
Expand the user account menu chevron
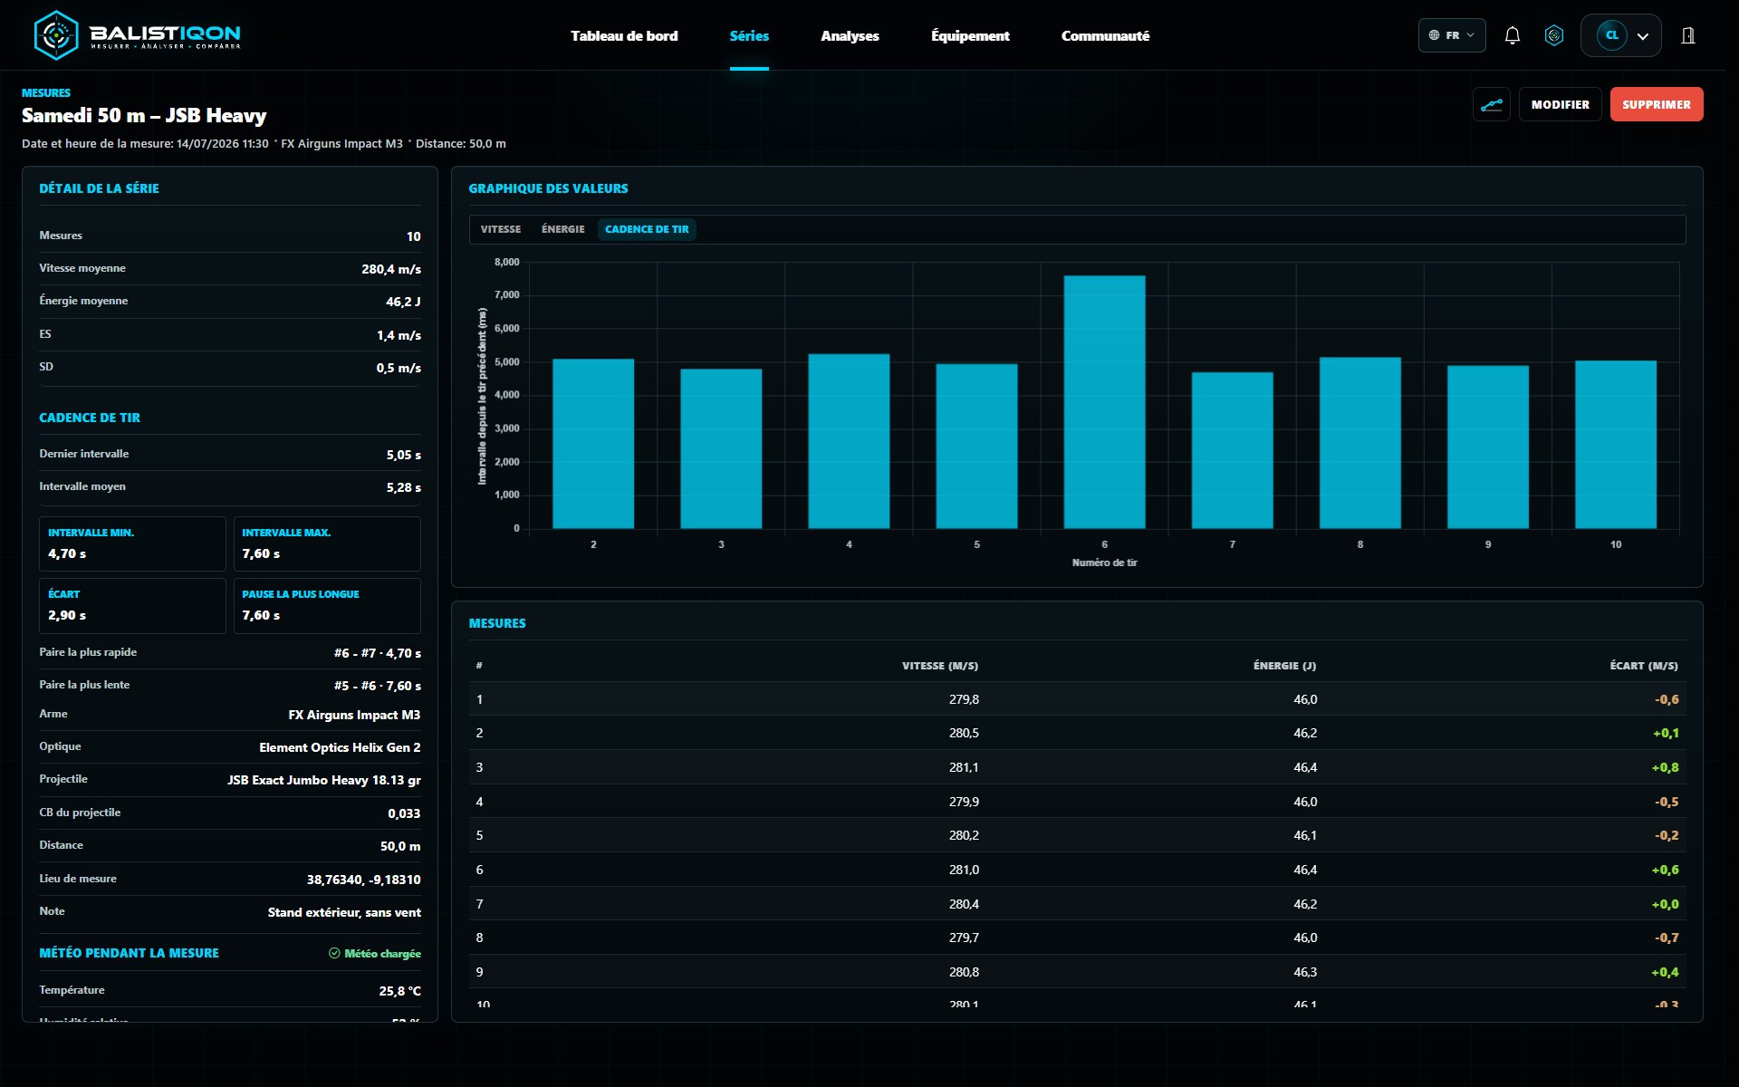click(x=1643, y=36)
